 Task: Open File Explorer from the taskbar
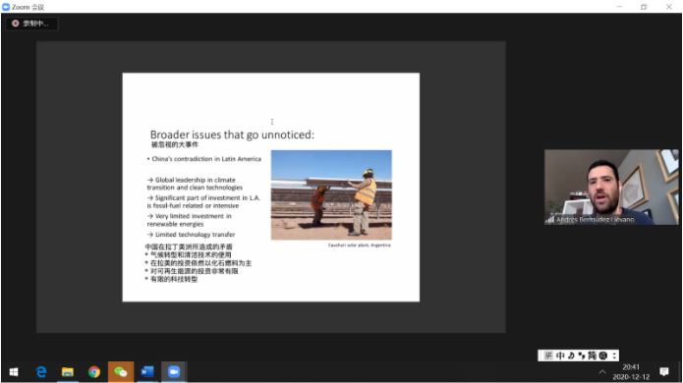pos(68,372)
